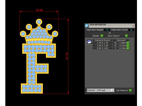Click green arrow for 1.78 X 1.78 row
The image size is (142, 106).
(128, 43)
